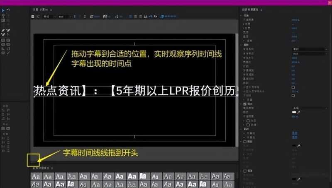The height and width of the screenshot is (188, 332).
Task: Click New Title Based on Current icon
Action: pos(33,17)
